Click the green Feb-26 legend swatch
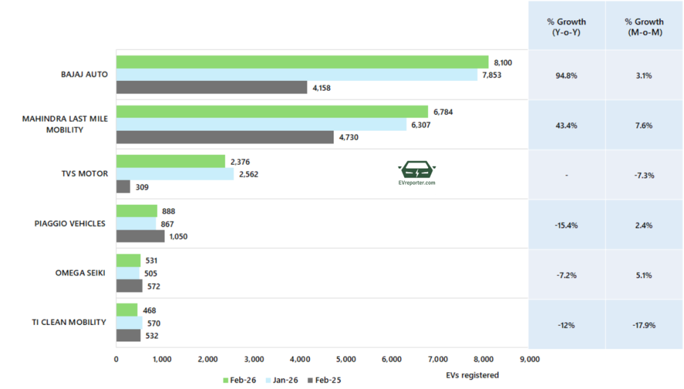This screenshot has height=389, width=684. click(x=224, y=380)
